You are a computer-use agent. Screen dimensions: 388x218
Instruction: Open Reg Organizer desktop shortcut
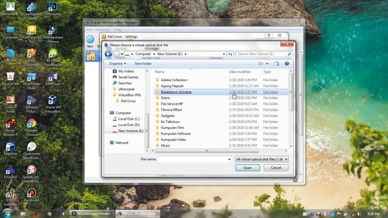click(32, 58)
